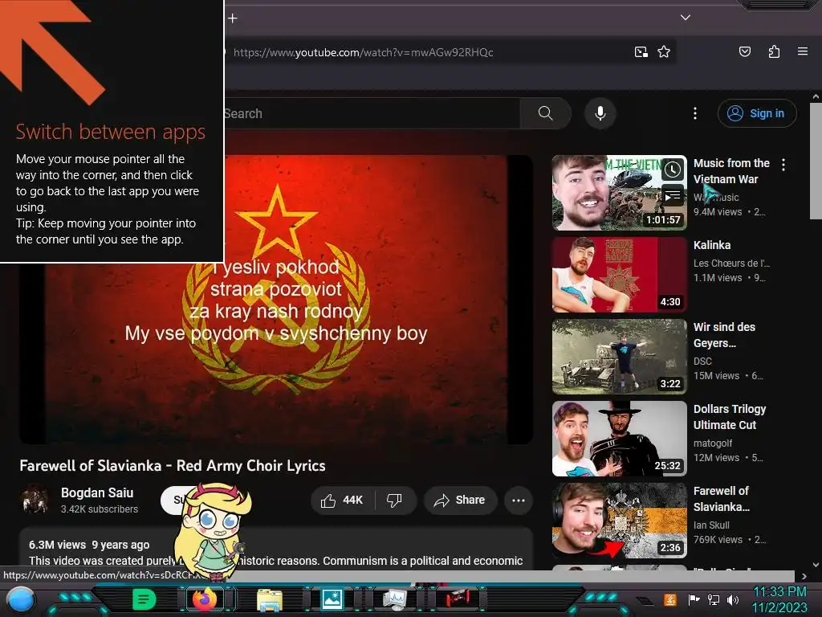Viewport: 822px width, 617px height.
Task: Click Firefox icon in taskbar
Action: [x=205, y=599]
